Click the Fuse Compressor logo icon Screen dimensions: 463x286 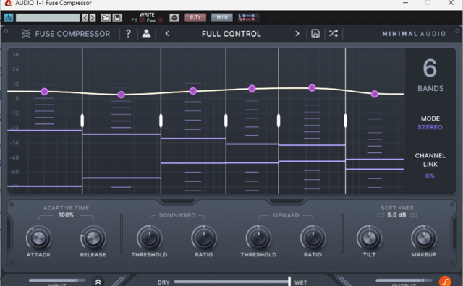tap(26, 34)
